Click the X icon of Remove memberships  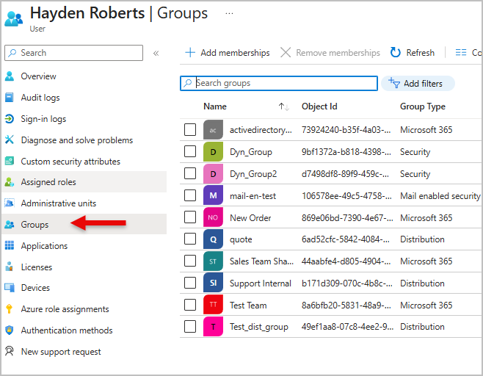coord(286,53)
